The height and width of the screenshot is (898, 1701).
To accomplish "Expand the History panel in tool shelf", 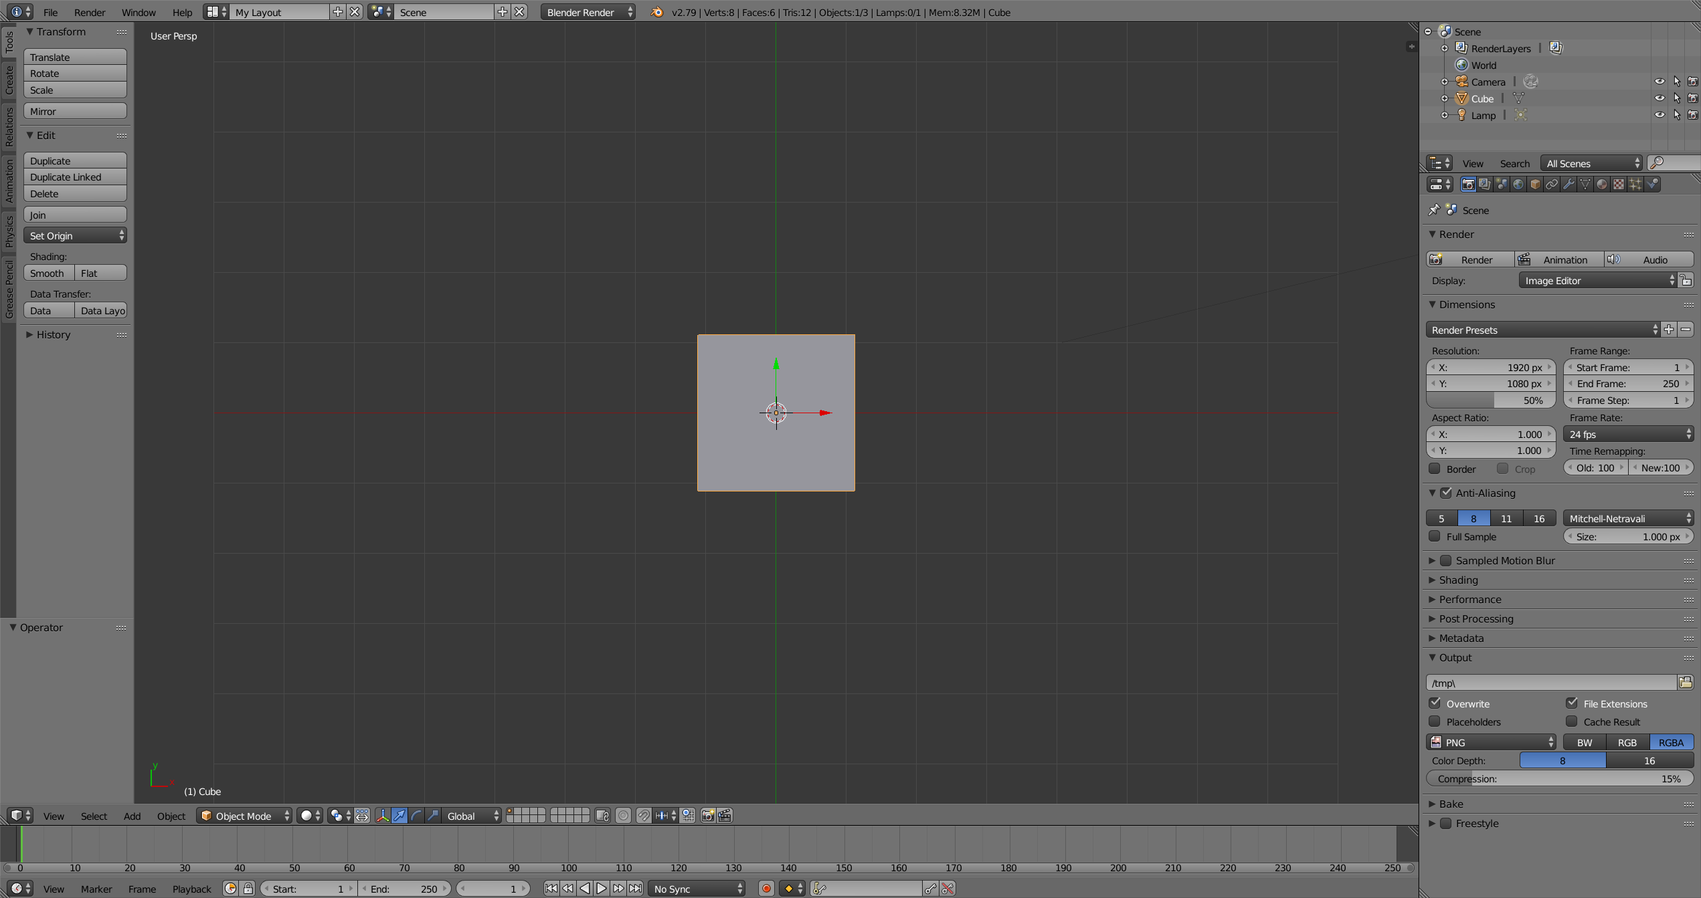I will (x=53, y=334).
